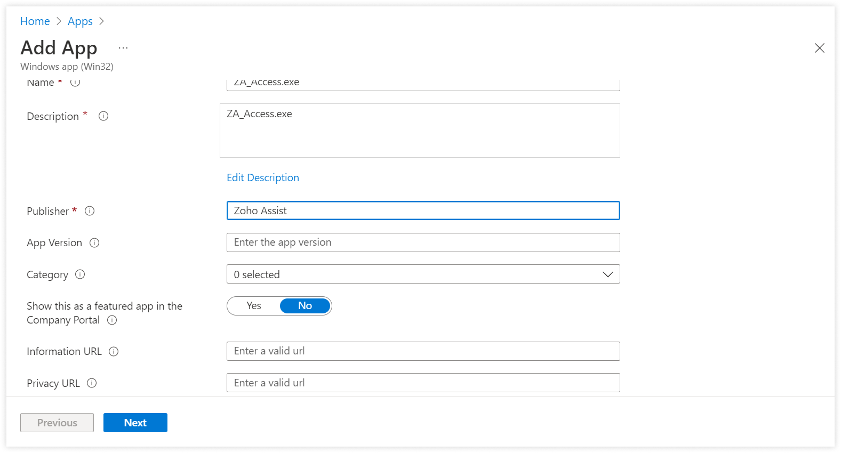Go to the Home breadcrumb
Viewport: 841px width, 453px height.
[x=35, y=21]
